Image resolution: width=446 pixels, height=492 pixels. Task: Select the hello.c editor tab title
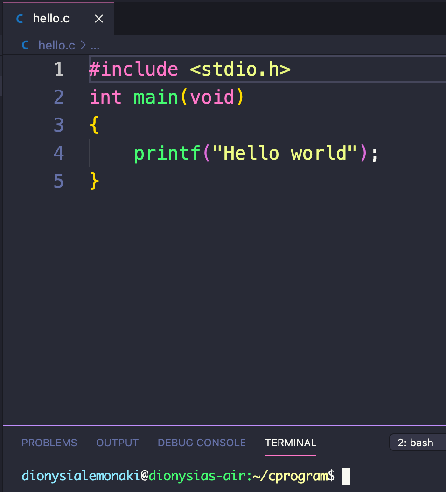(x=51, y=19)
